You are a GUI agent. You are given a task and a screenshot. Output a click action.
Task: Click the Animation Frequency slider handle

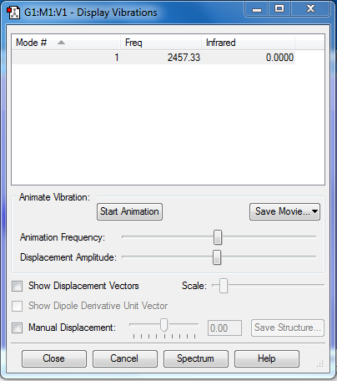tap(218, 237)
